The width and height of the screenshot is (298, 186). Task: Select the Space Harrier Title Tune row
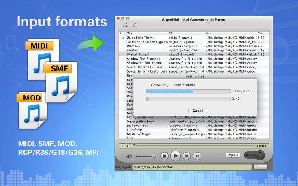tap(194, 67)
